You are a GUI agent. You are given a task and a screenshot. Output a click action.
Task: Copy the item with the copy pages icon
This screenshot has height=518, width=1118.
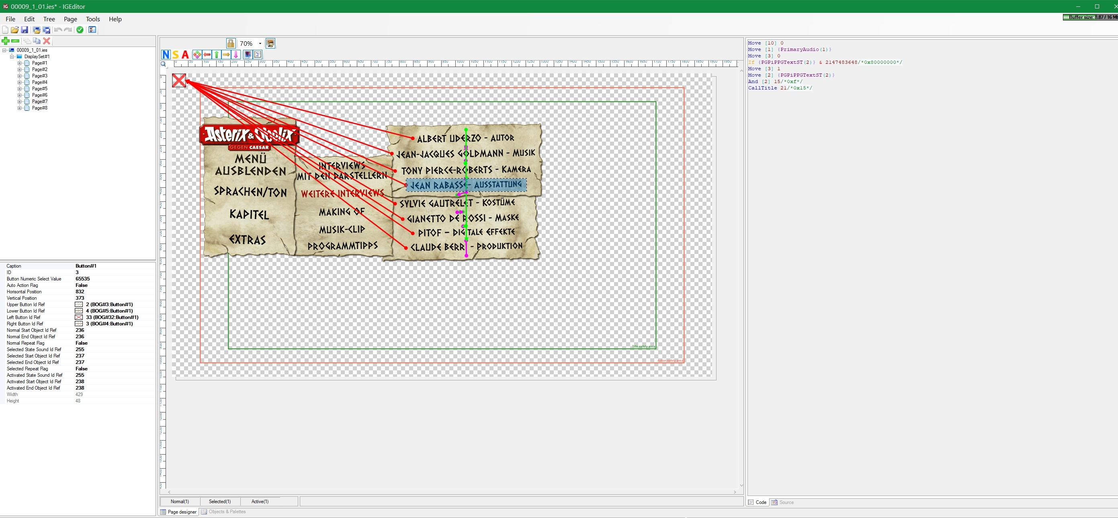tap(37, 41)
